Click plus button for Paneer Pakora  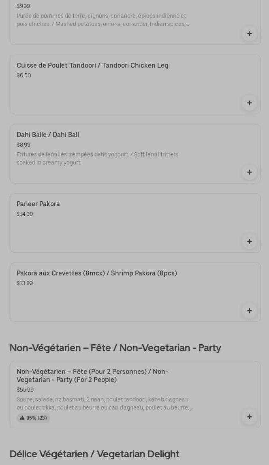[249, 241]
